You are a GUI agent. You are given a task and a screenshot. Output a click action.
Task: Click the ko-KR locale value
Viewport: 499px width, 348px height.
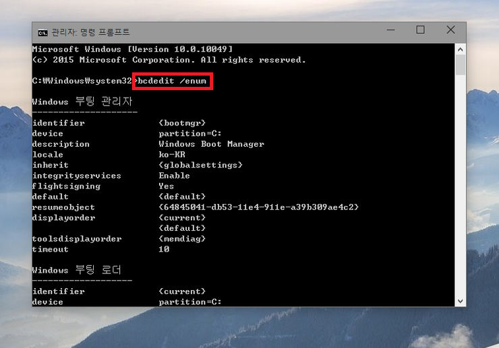(172, 155)
